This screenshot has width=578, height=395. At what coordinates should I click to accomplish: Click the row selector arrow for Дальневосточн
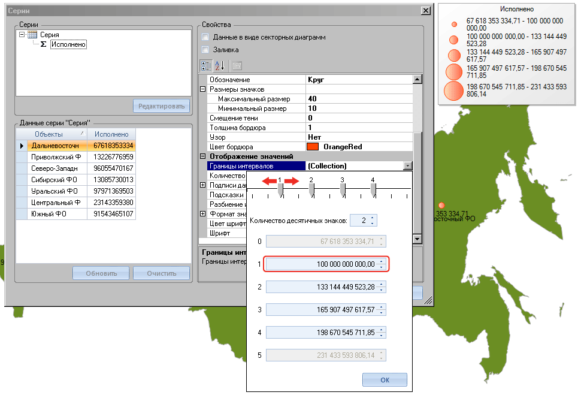22,146
